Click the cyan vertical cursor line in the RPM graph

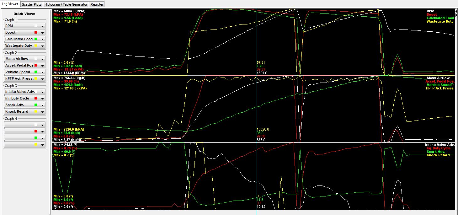(x=256, y=41)
